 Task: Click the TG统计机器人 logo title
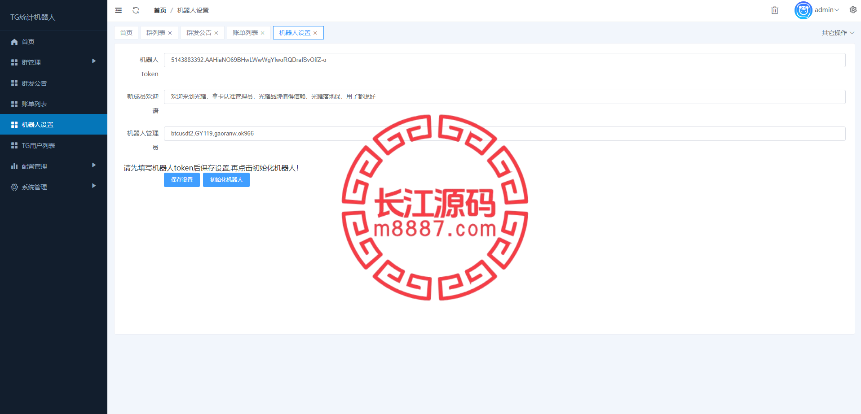pos(33,17)
